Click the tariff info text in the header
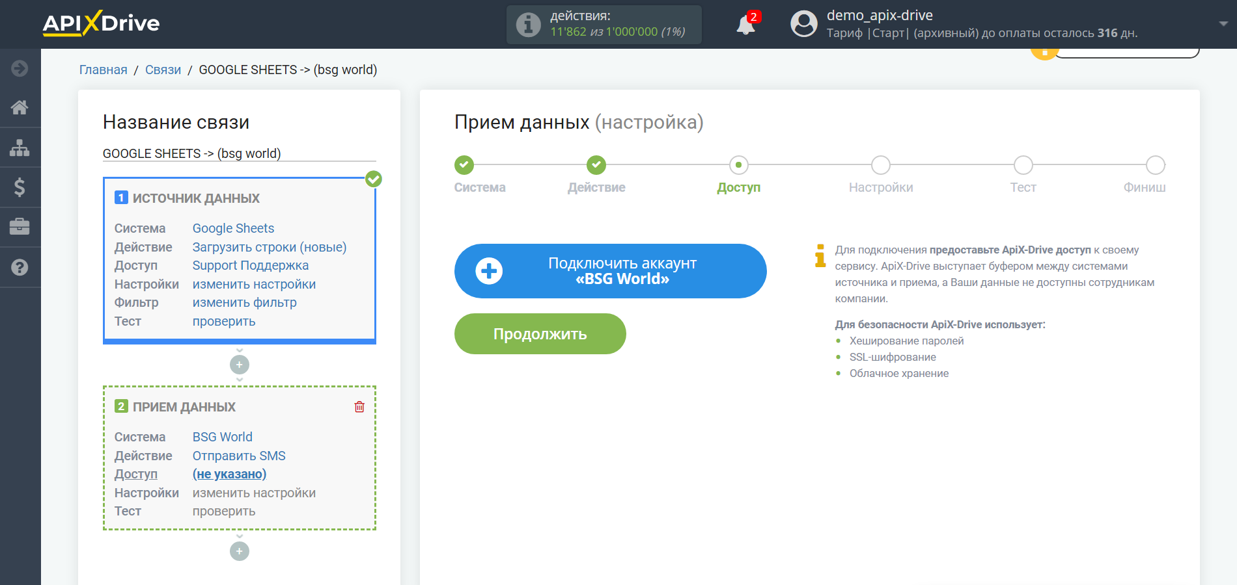1237x585 pixels. pyautogui.click(x=982, y=33)
